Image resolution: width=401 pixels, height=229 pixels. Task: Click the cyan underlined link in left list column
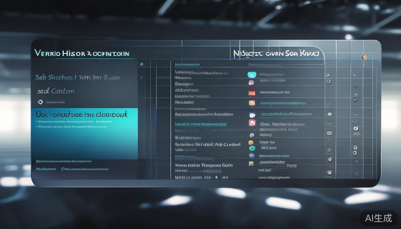point(200,124)
